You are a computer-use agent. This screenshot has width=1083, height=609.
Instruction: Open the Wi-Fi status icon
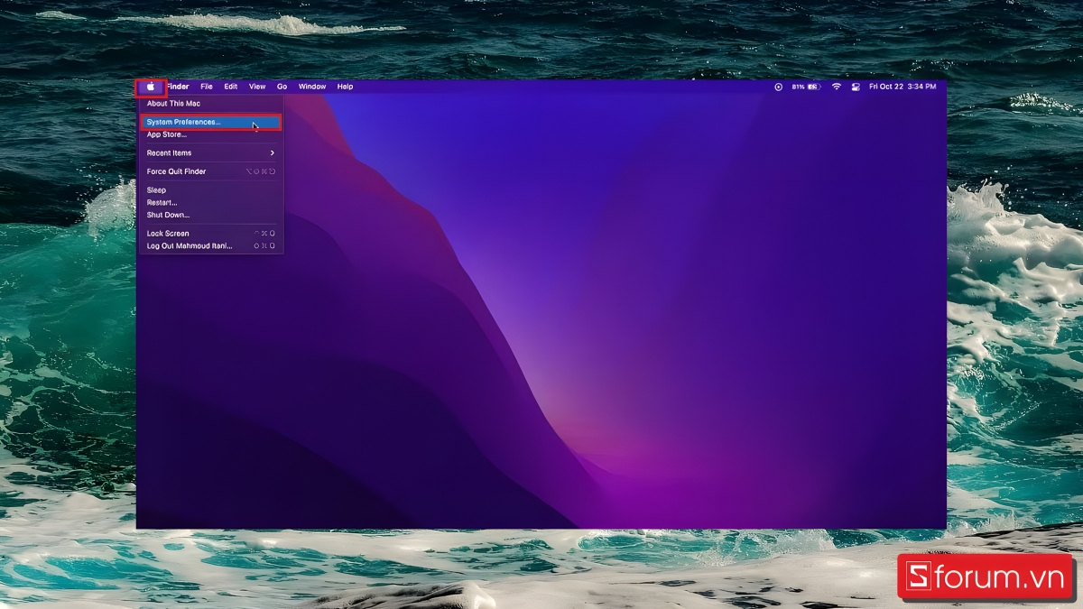(x=837, y=87)
